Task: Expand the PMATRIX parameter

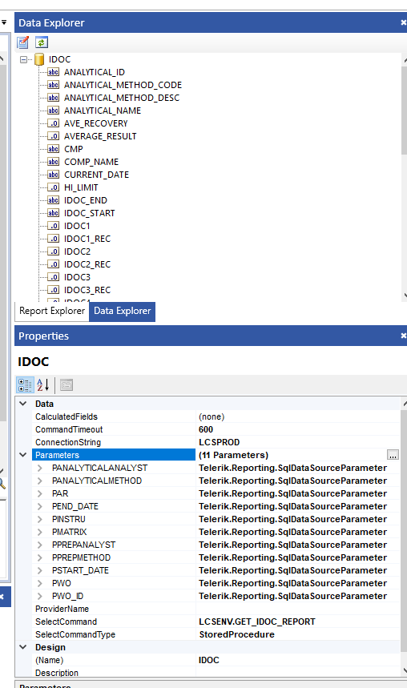Action: (x=40, y=532)
